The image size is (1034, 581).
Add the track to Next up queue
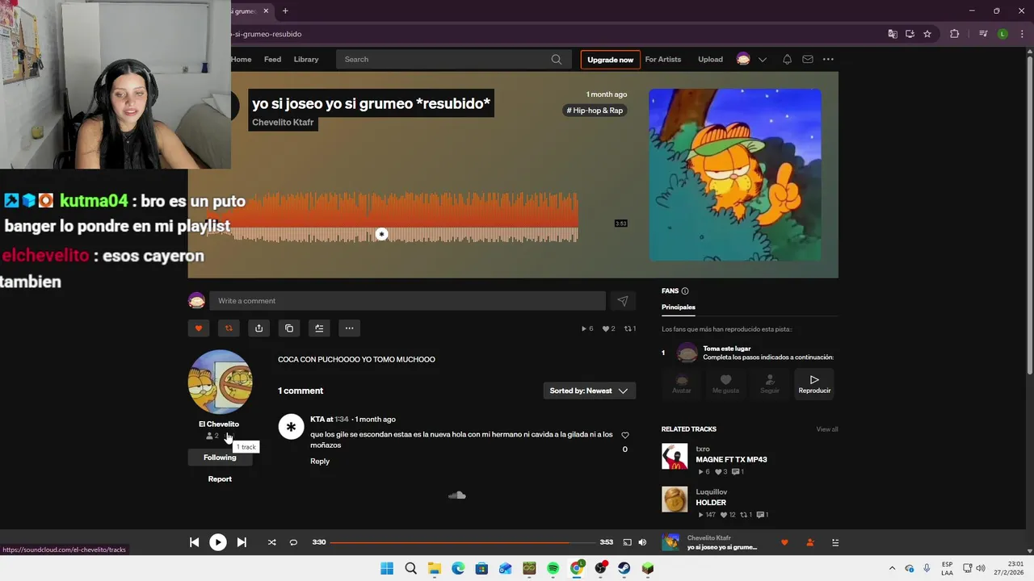pyautogui.click(x=319, y=328)
